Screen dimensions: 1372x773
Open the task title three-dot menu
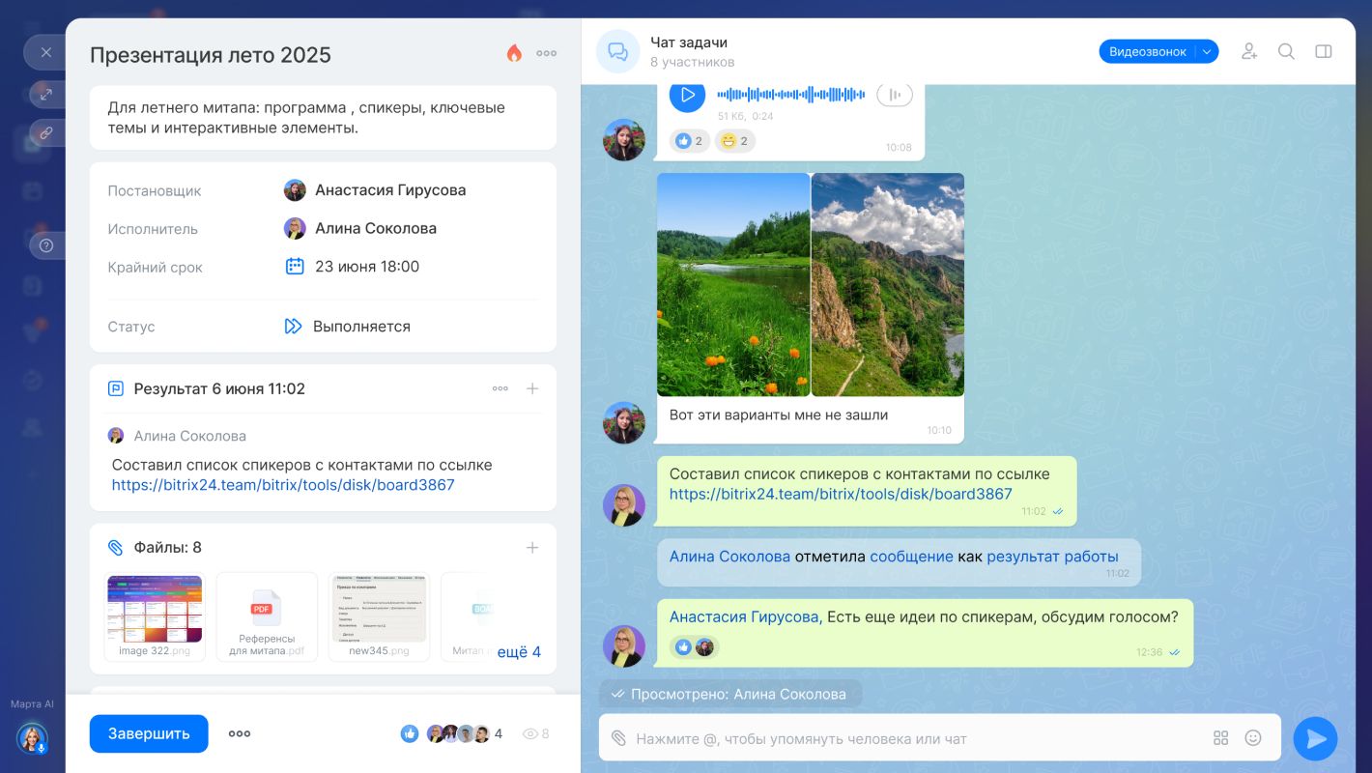point(547,54)
